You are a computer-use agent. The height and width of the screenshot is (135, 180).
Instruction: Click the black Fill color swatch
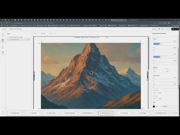(x=154, y=107)
